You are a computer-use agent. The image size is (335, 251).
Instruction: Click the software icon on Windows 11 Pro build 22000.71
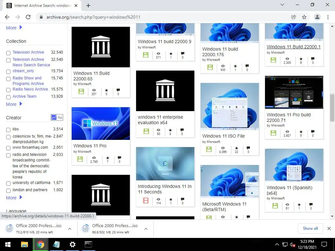273,133
